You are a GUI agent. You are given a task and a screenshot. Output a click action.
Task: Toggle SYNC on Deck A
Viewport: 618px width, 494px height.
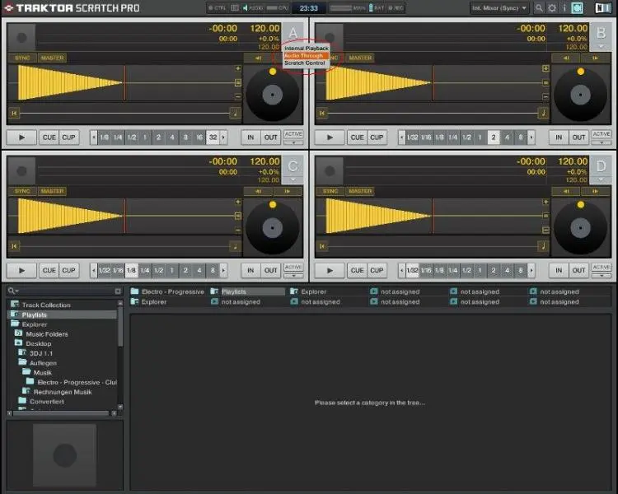[x=22, y=58]
